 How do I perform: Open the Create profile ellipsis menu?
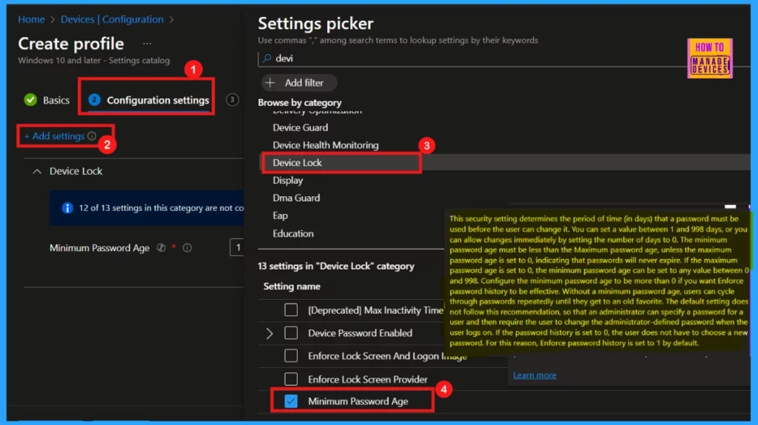(x=147, y=44)
